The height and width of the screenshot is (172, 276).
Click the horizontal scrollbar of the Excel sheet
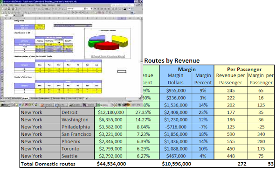(114, 99)
